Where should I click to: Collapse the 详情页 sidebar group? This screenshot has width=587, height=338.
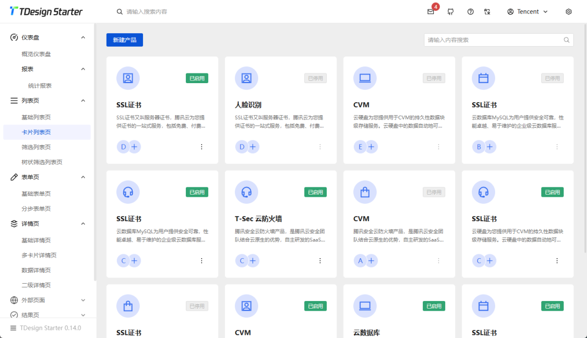[83, 223]
